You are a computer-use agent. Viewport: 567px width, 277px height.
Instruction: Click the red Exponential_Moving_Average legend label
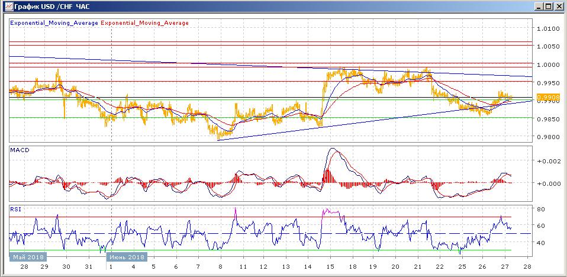144,22
